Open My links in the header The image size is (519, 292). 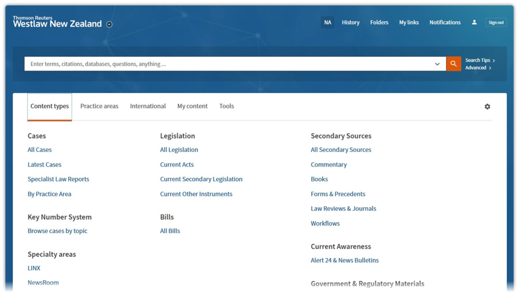click(409, 22)
